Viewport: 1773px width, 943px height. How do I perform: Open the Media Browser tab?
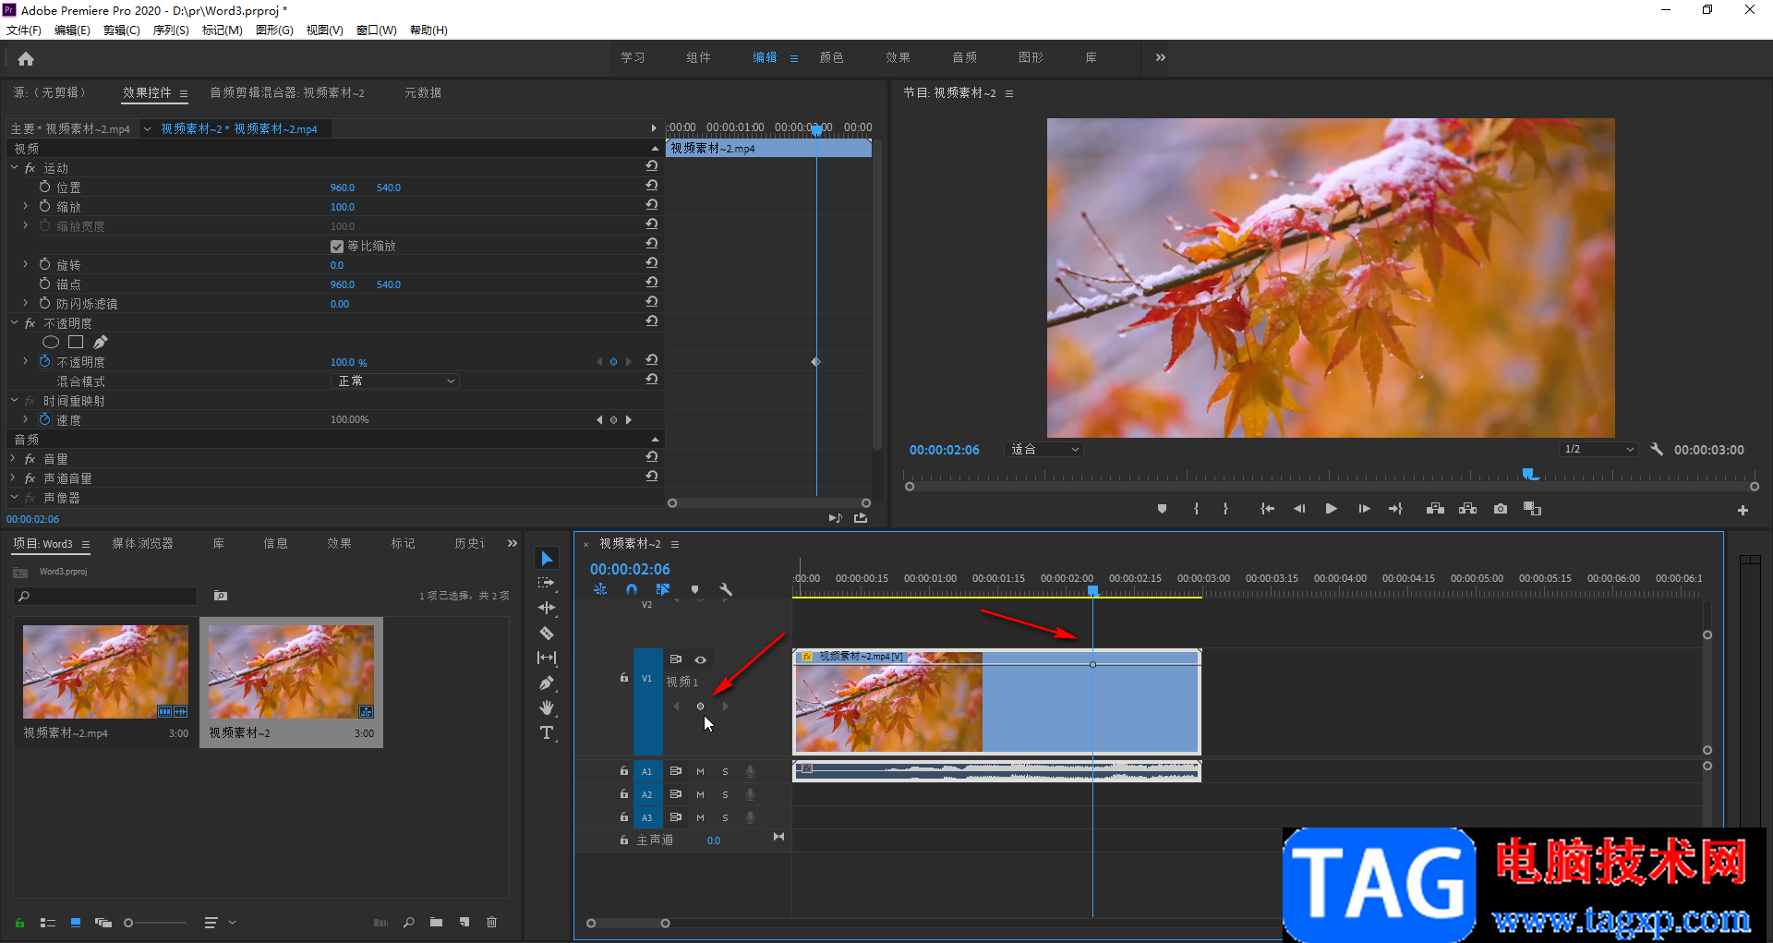(x=142, y=543)
